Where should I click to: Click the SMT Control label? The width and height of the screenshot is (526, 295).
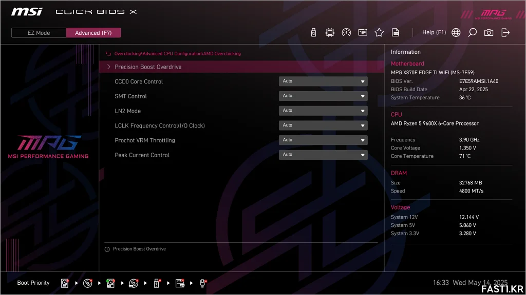point(130,96)
